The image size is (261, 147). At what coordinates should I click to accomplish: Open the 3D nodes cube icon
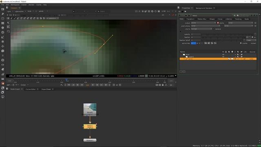point(3,51)
